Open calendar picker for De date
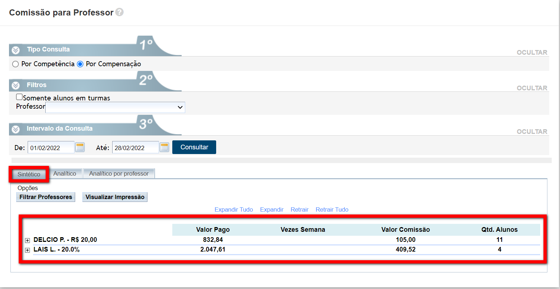Screen dimensions: 560x289 click(x=80, y=147)
